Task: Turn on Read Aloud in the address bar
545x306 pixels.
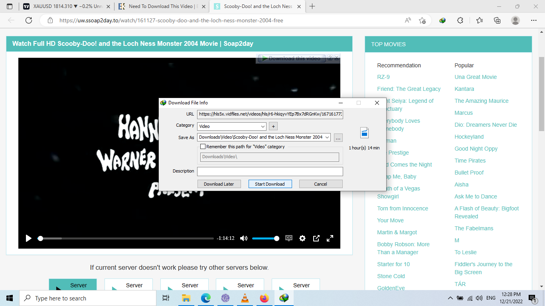Action: coord(408,20)
